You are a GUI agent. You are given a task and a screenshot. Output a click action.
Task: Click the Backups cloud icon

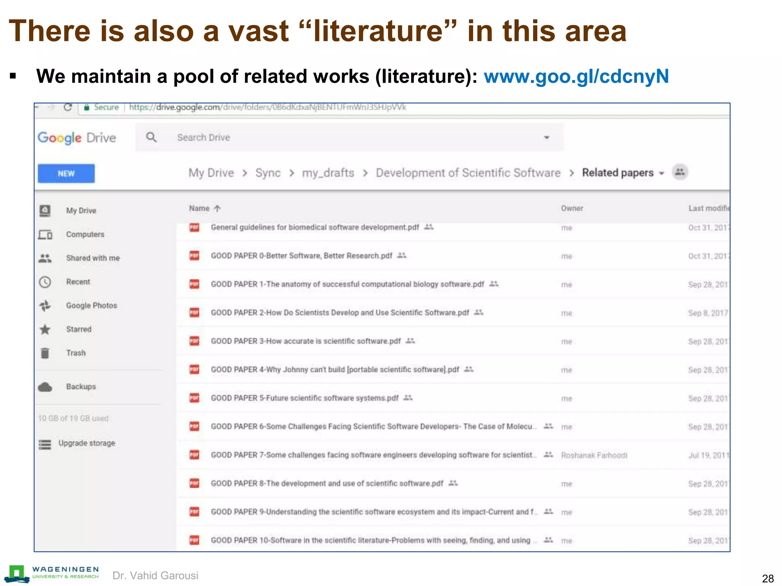click(45, 387)
